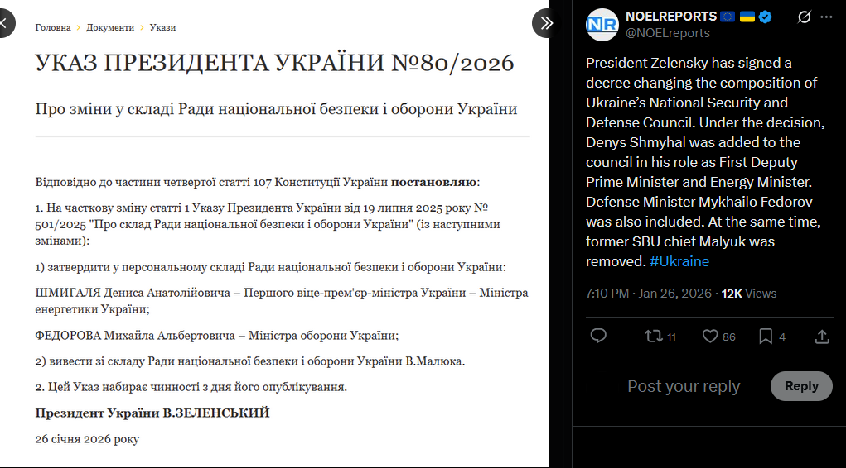Click the Reply button
The width and height of the screenshot is (846, 468).
tap(801, 386)
